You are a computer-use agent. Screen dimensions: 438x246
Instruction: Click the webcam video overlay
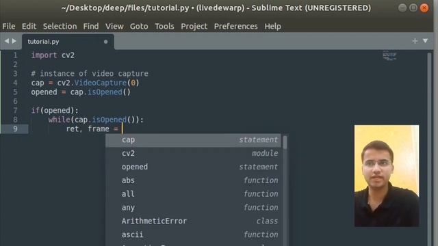387,176
